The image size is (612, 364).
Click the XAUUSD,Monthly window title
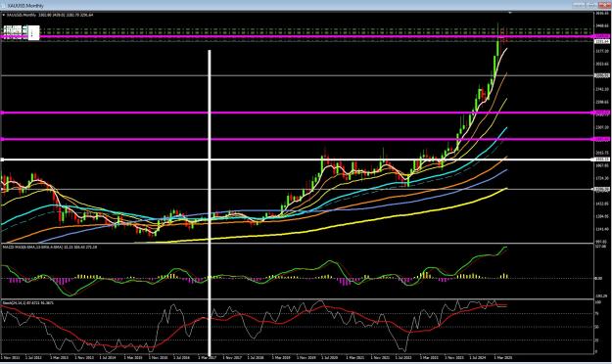(x=25, y=6)
